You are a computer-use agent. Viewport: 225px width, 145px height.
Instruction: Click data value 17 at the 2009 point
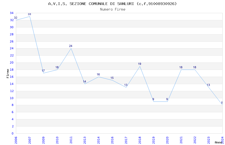click(x=43, y=71)
